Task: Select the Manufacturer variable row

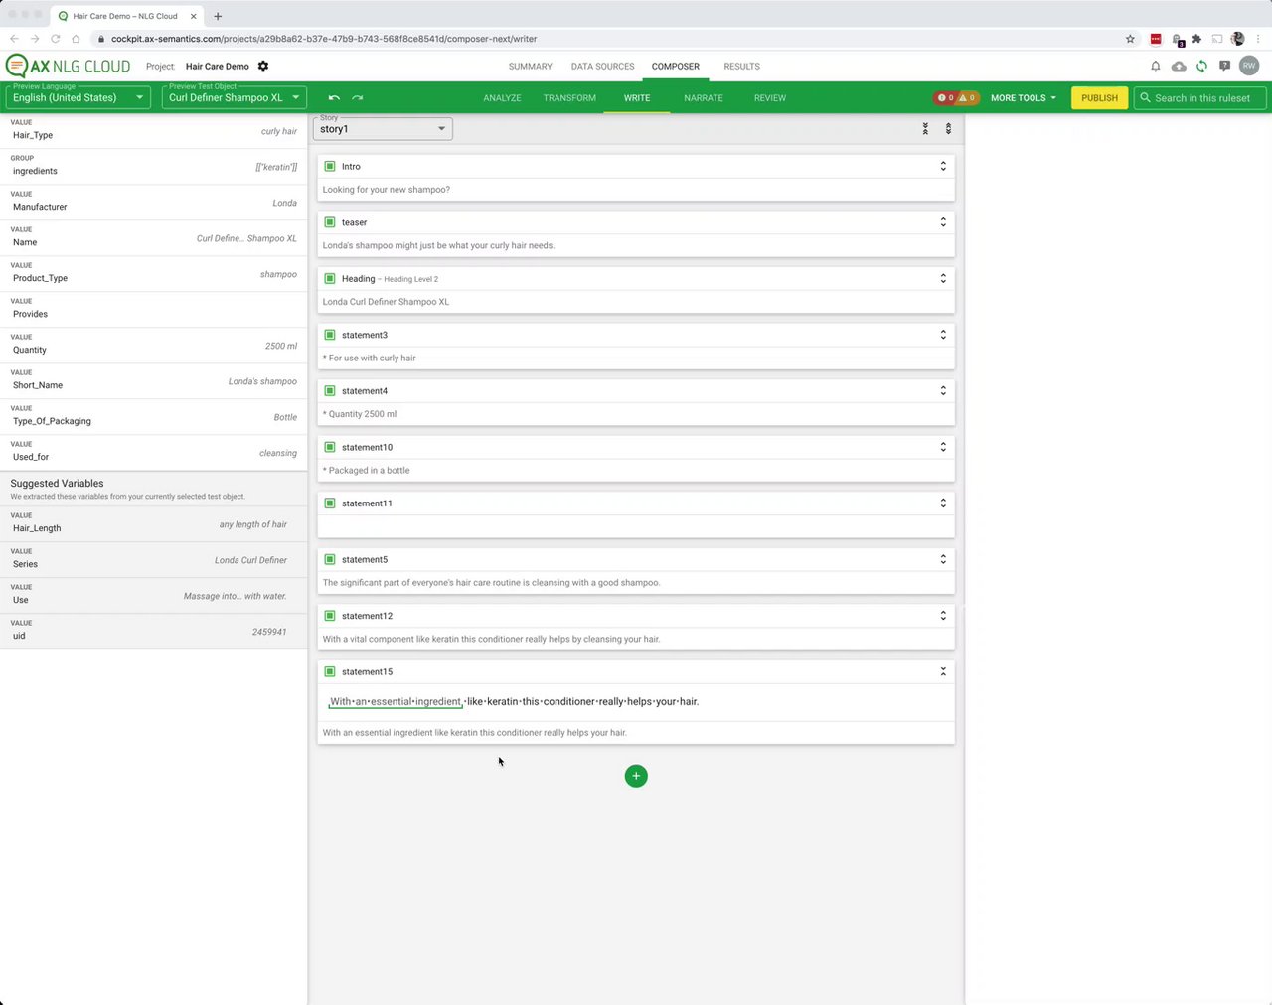Action: [154, 203]
